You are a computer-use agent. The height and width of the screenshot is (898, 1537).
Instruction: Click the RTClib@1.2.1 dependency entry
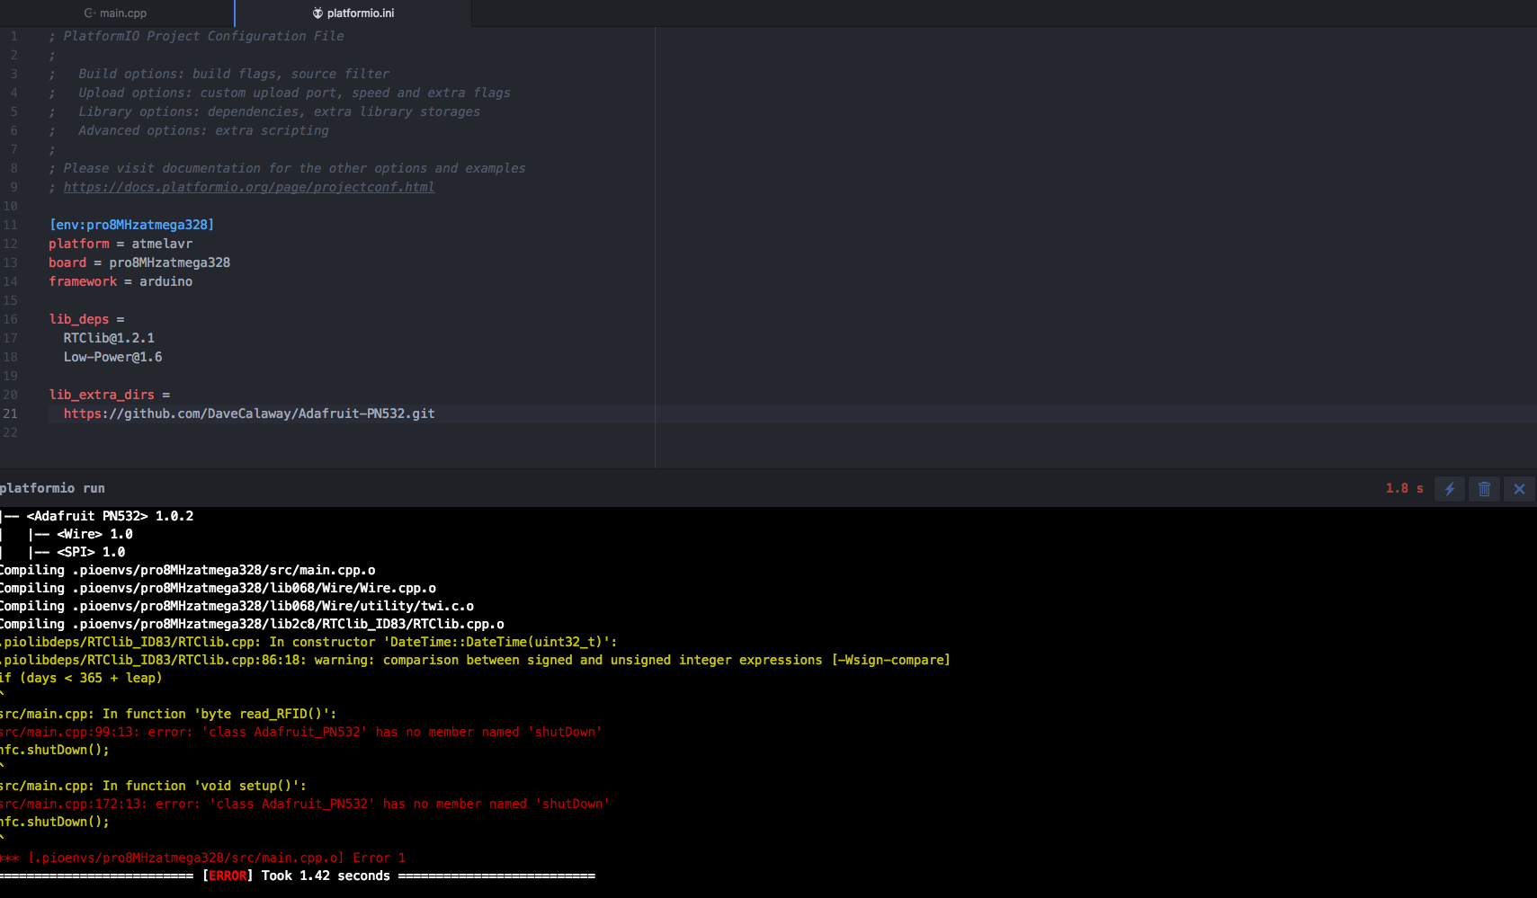click(109, 338)
